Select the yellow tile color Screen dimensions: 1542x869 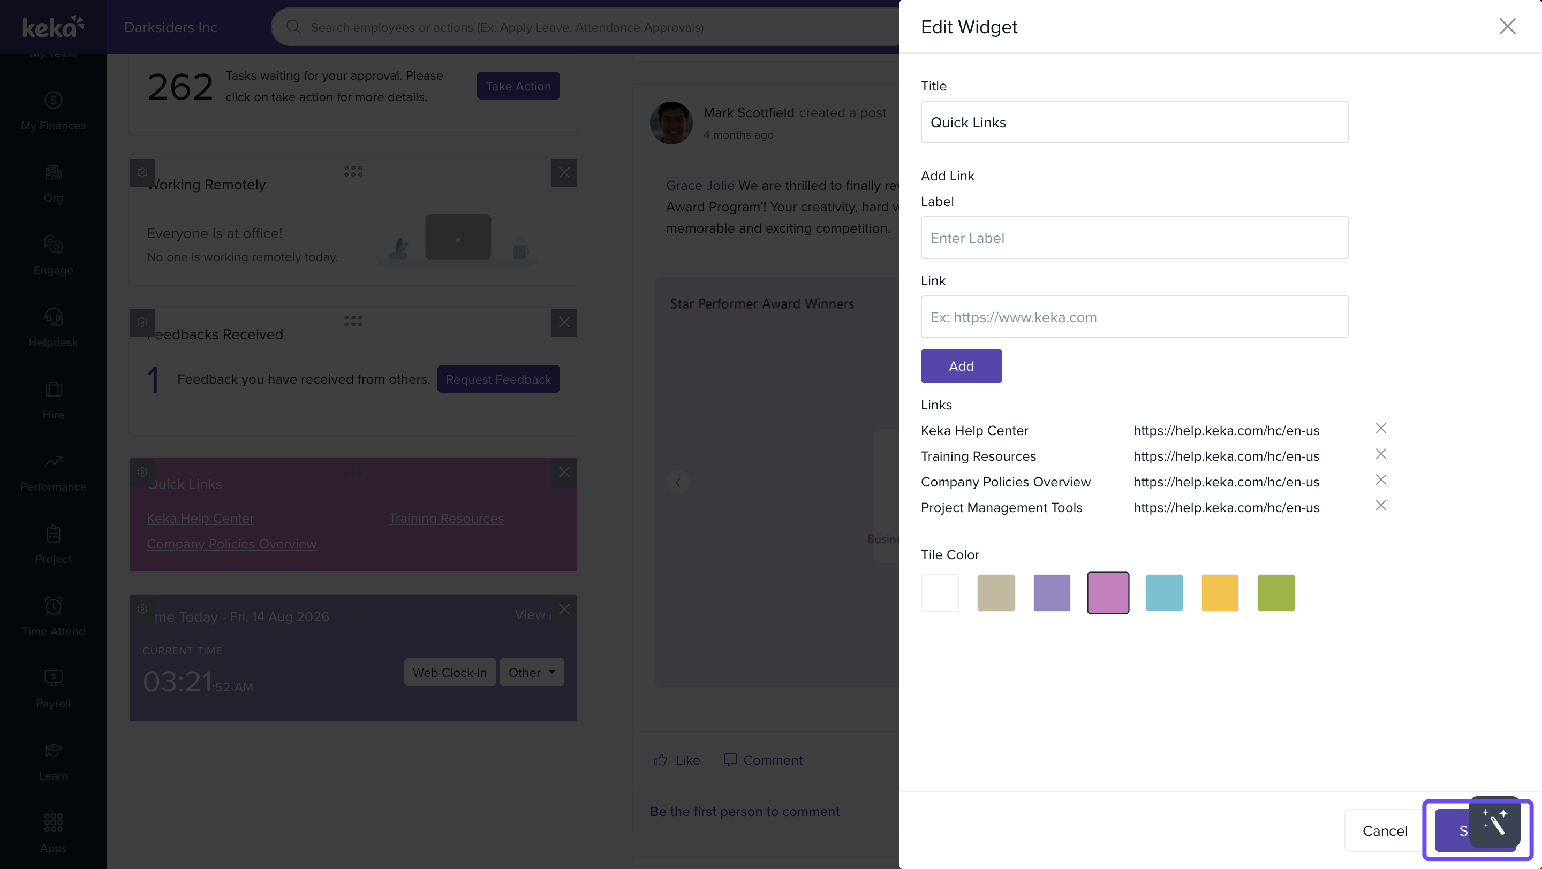[1220, 593]
